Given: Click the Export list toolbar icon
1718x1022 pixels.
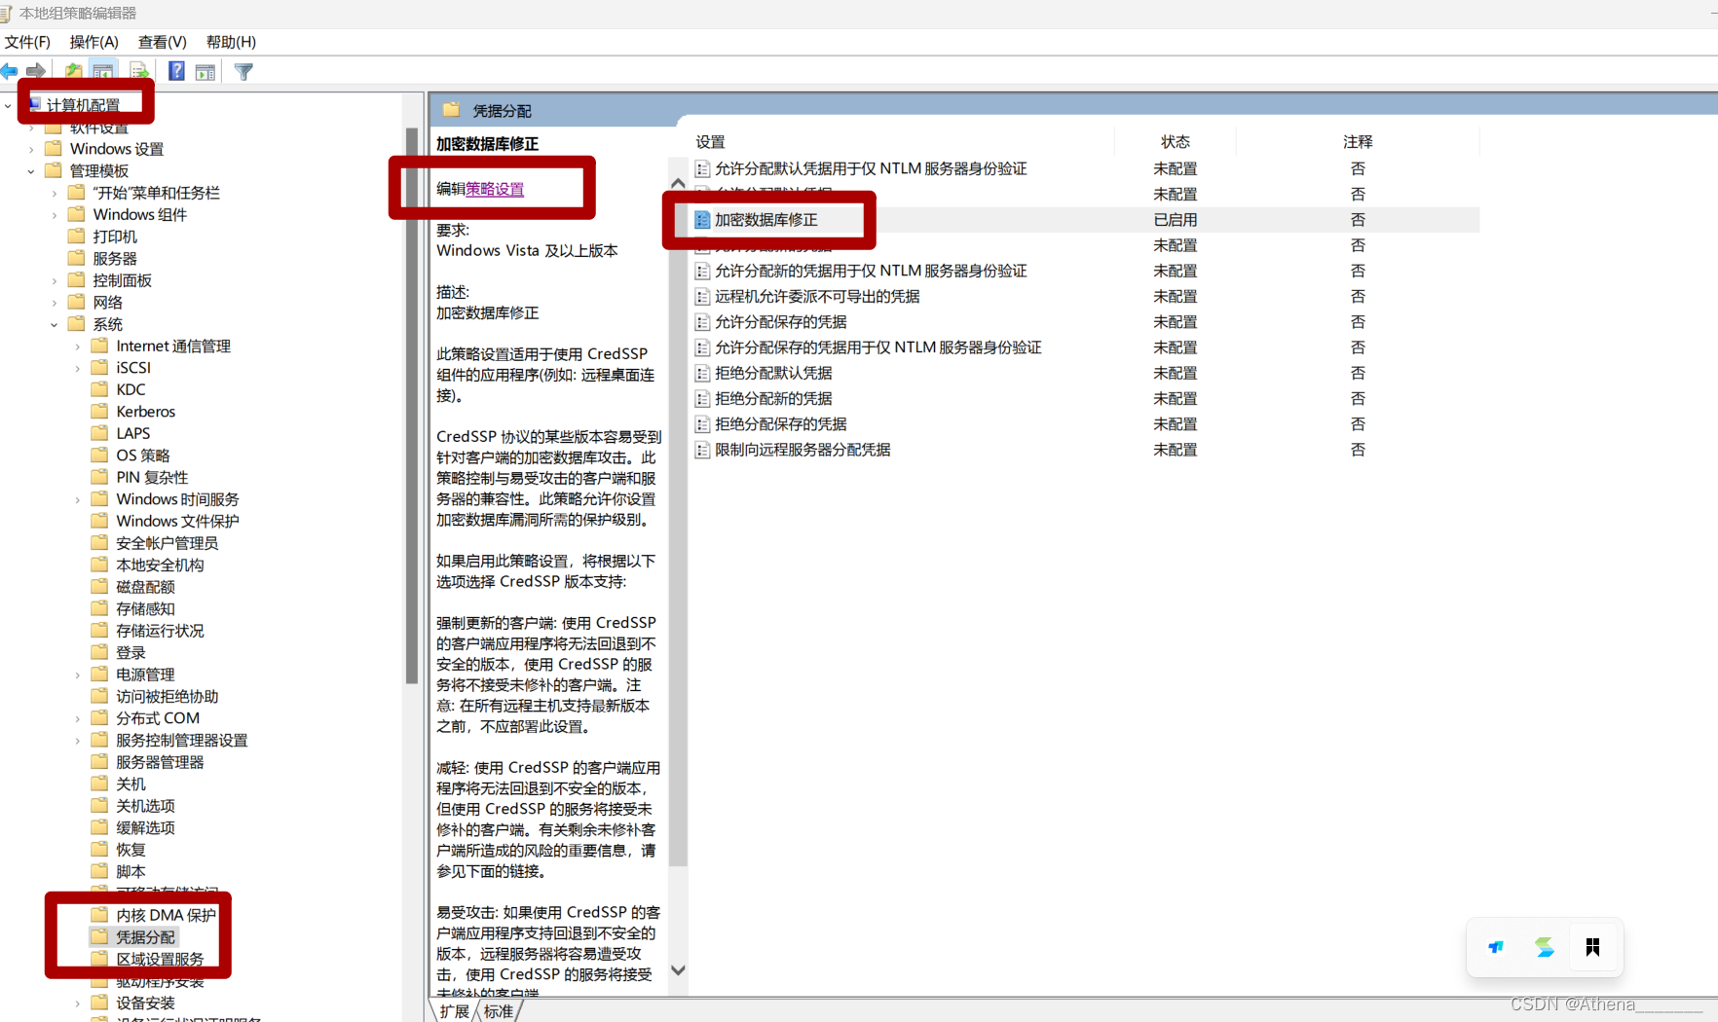Looking at the screenshot, I should 139,71.
